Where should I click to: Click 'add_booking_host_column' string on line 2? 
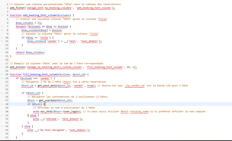(x=94, y=8)
